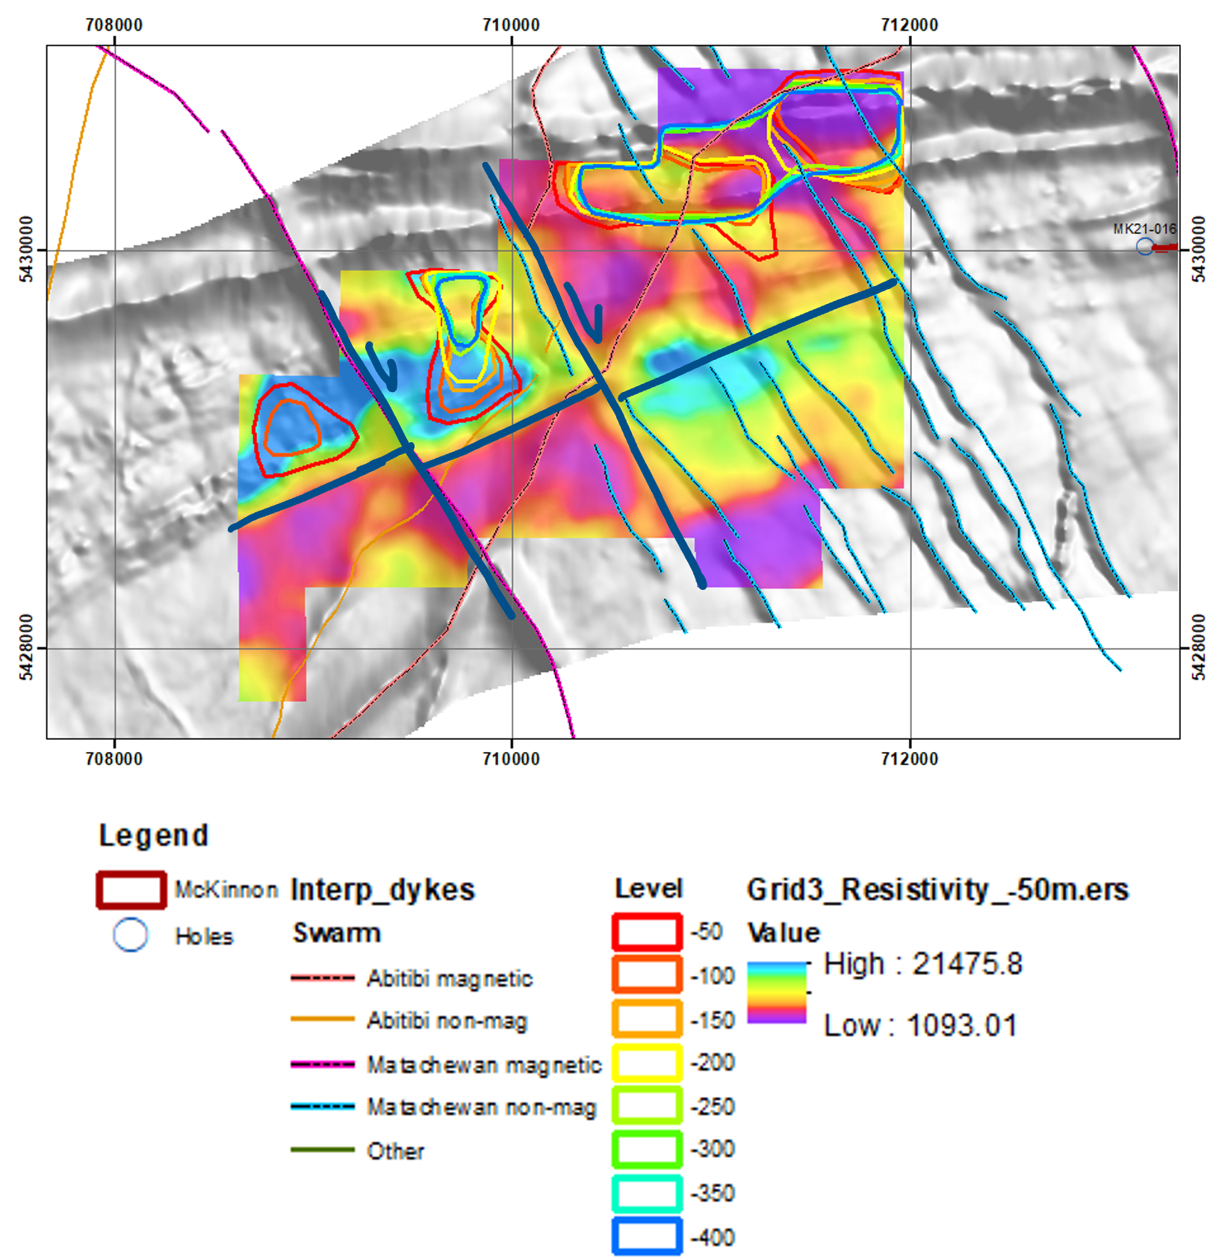1222x1259 pixels.
Task: Click the 'Level' legend heading
Action: click(648, 889)
